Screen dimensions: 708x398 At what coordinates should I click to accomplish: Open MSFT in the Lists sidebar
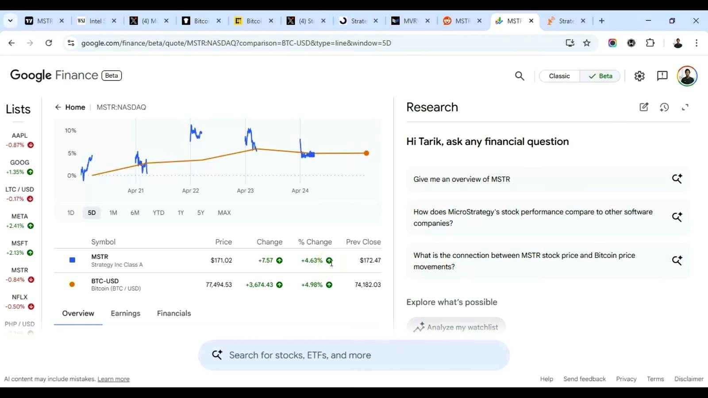(20, 248)
